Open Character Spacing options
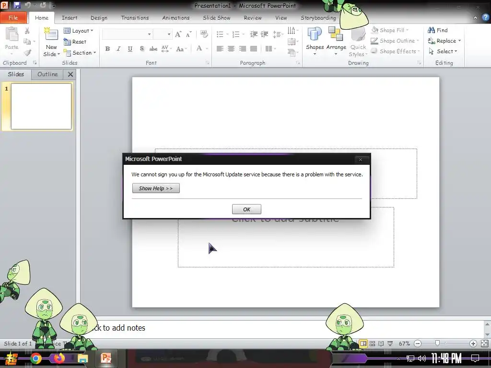491x368 pixels. [x=166, y=48]
